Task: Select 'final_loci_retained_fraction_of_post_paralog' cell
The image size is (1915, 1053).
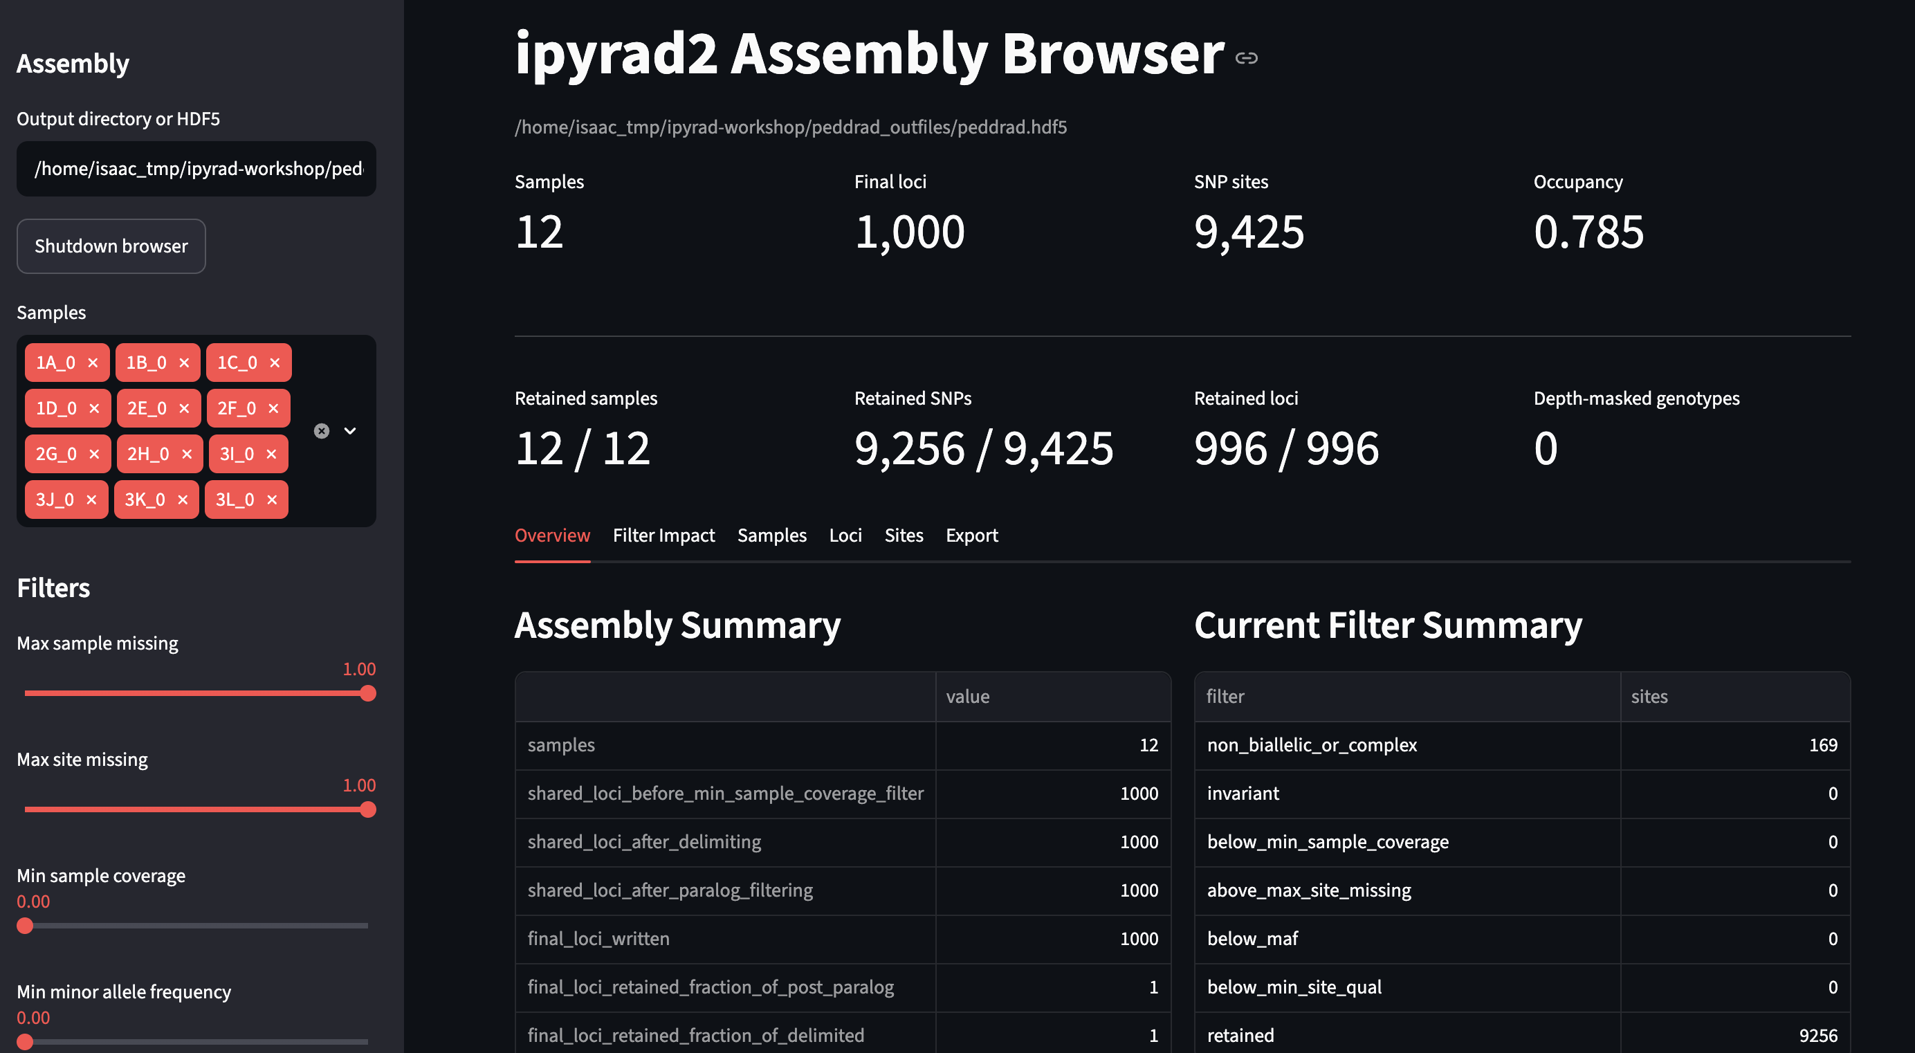Action: click(x=725, y=987)
